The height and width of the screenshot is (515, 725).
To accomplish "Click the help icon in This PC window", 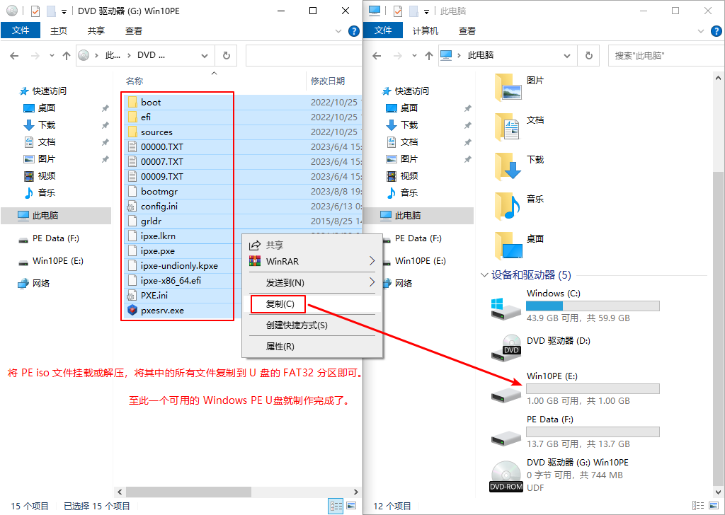I will pos(717,31).
